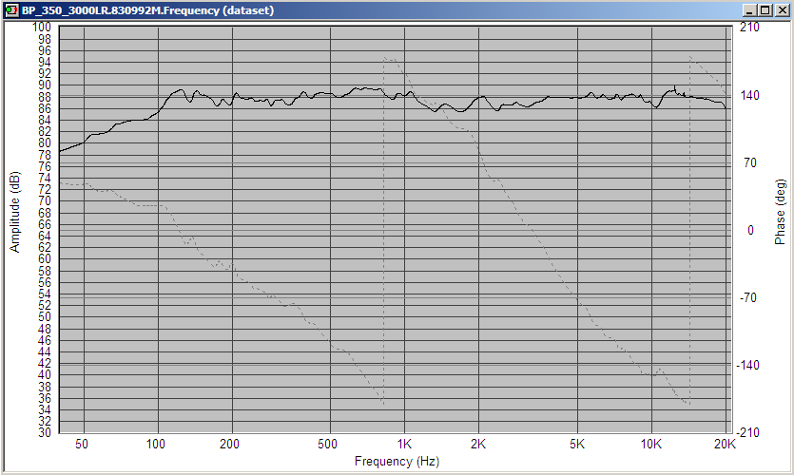Click the 100 dB amplitude tick label
Screen dimensions: 794x475
point(42,27)
